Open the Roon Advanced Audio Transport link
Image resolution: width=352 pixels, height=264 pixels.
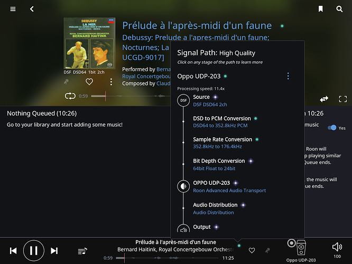(229, 191)
